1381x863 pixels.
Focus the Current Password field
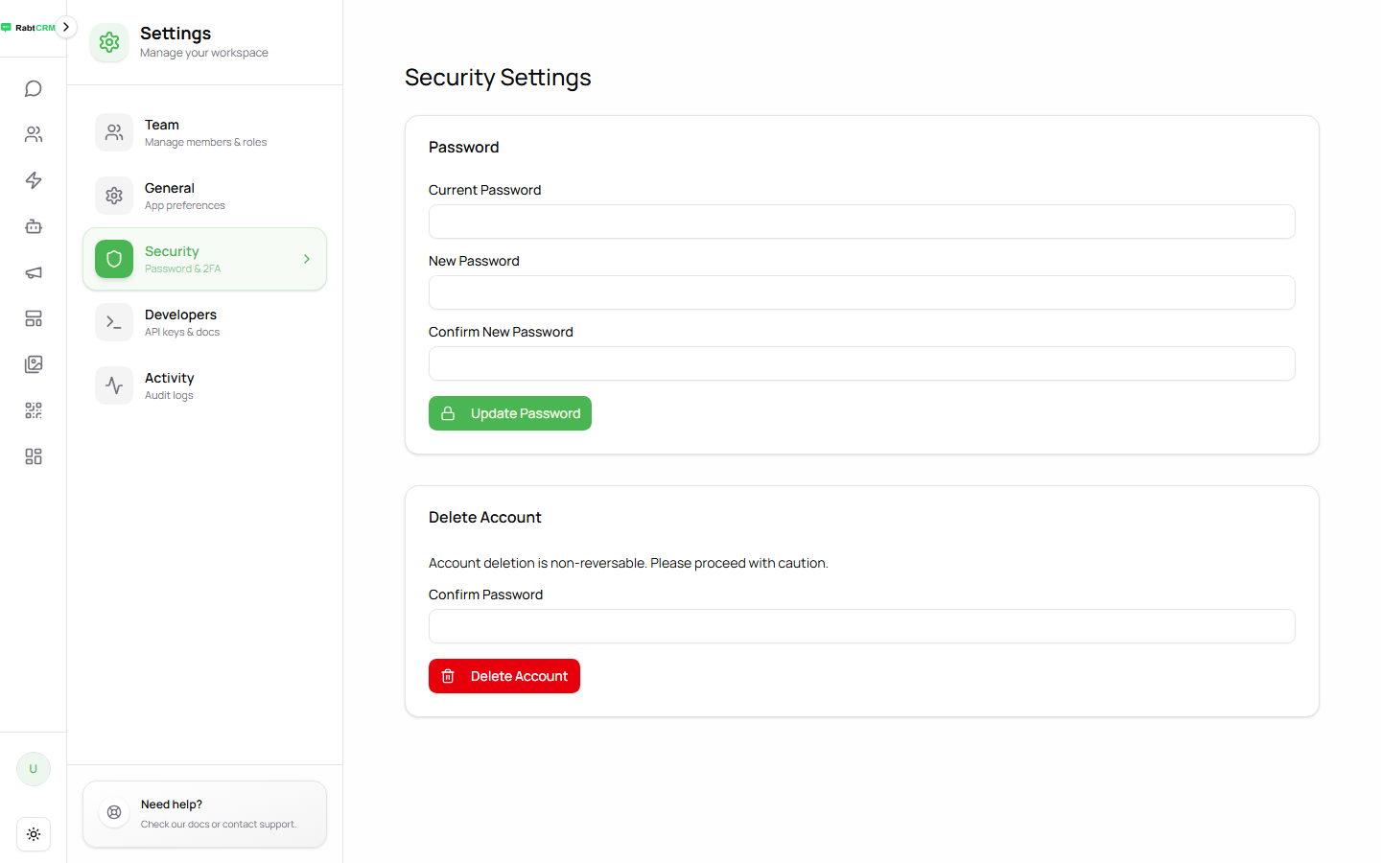click(862, 222)
